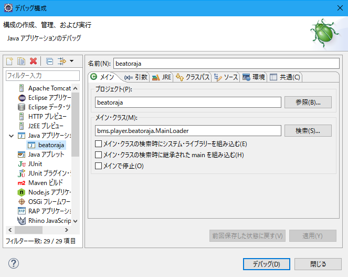Click the OSGi フレームワーク icon
The image size is (348, 277).
(22, 202)
